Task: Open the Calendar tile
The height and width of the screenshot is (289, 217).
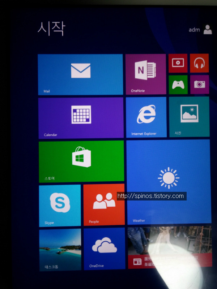Action: (81, 118)
